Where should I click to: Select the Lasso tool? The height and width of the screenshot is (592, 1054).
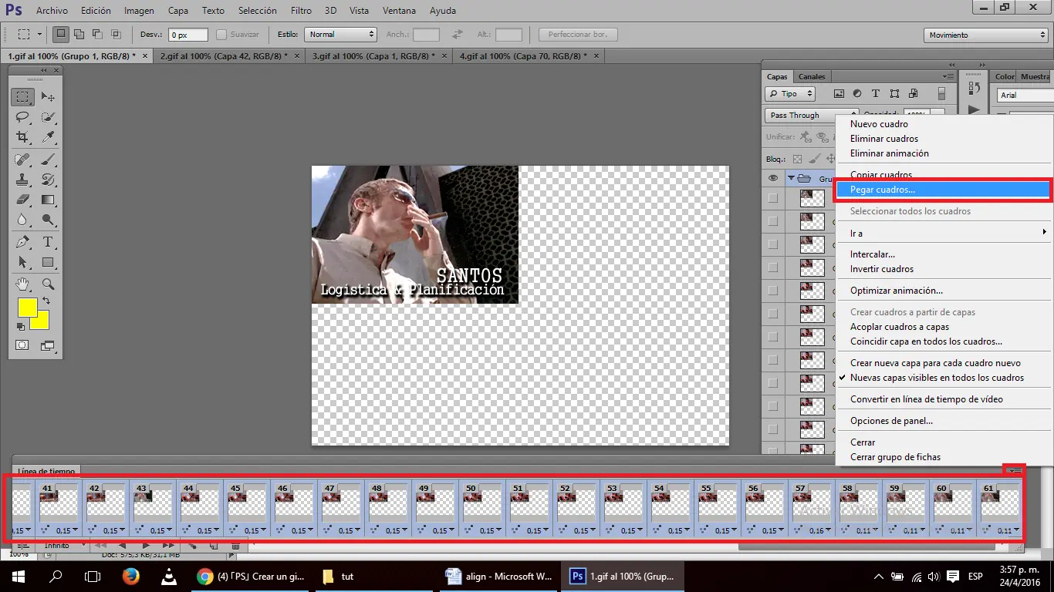pos(23,117)
